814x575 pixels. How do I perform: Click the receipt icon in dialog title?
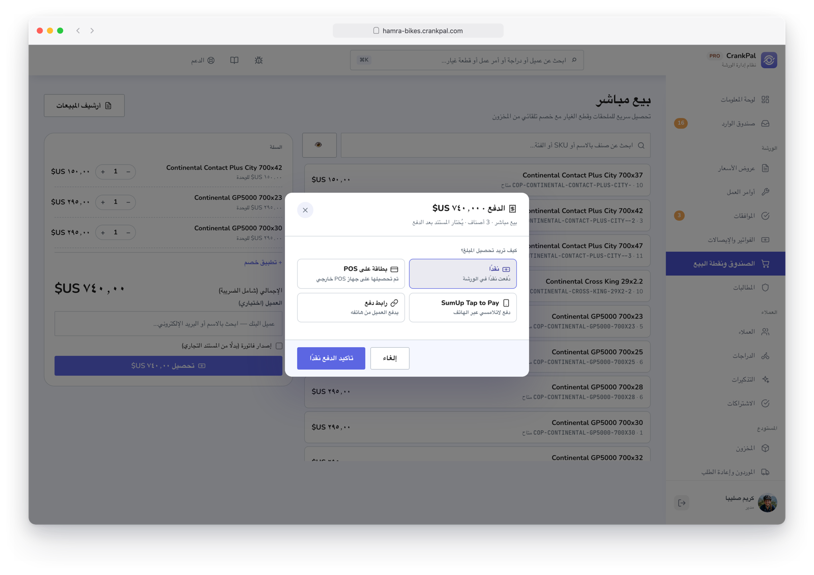[513, 208]
